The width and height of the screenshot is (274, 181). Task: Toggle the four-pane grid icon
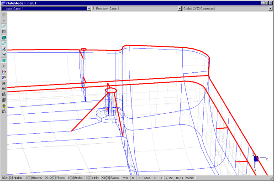pos(4,89)
